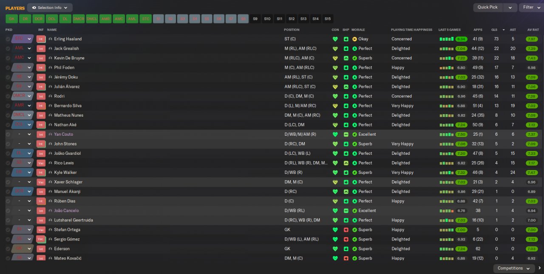Click the red sharpness icon for Stefan Ortega
The width and height of the screenshot is (544, 274).
(346, 229)
